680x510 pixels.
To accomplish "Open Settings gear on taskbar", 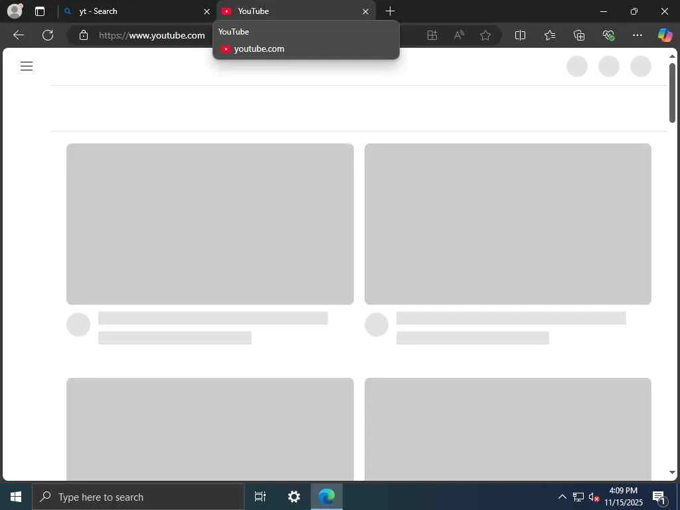I will tap(294, 497).
